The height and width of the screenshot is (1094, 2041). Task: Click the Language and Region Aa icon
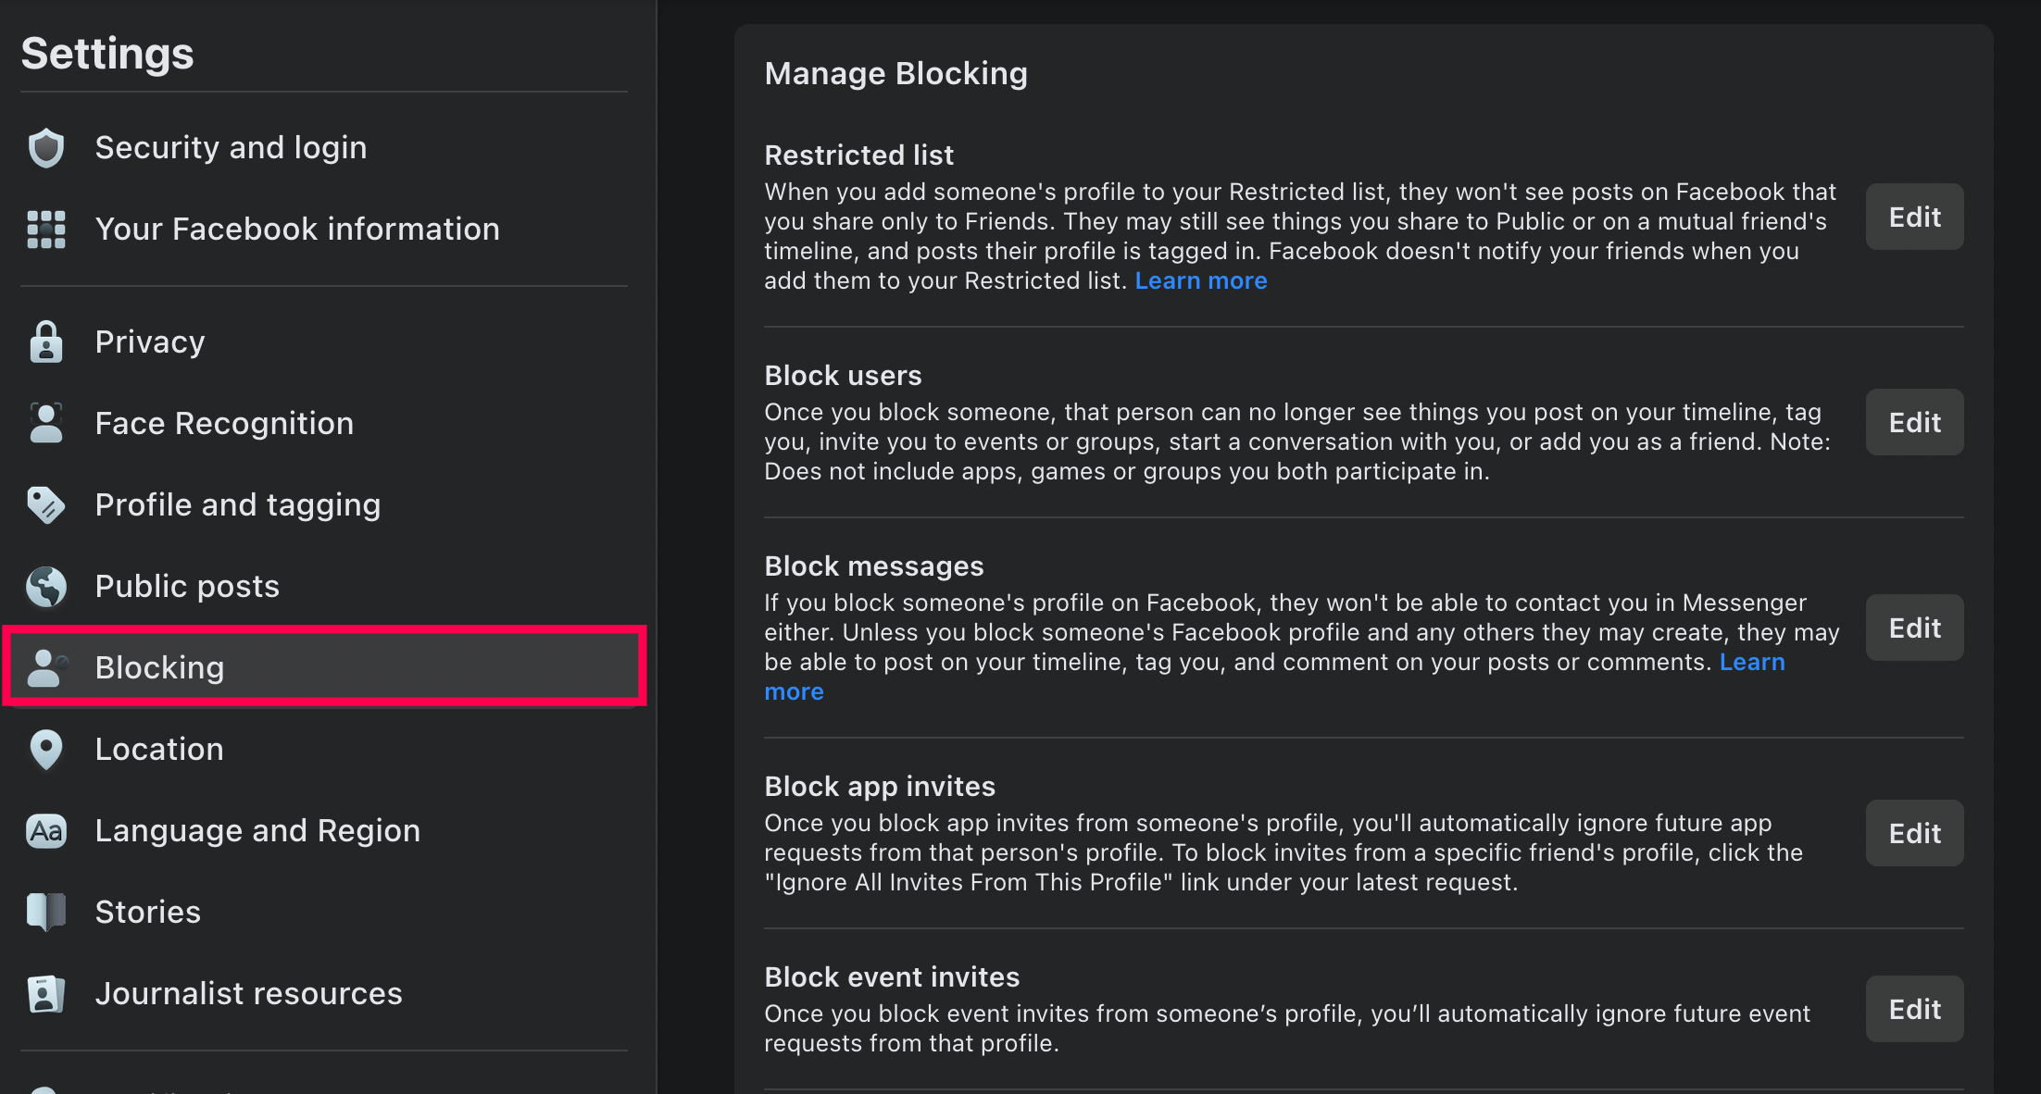pyautogui.click(x=46, y=831)
